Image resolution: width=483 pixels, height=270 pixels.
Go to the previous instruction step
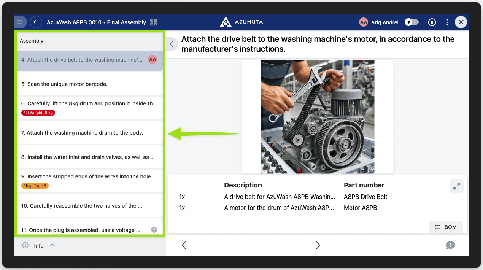pos(184,245)
